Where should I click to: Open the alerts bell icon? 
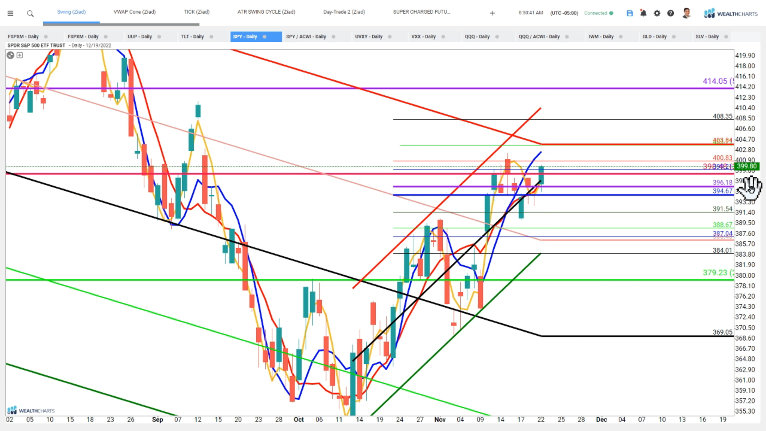643,13
